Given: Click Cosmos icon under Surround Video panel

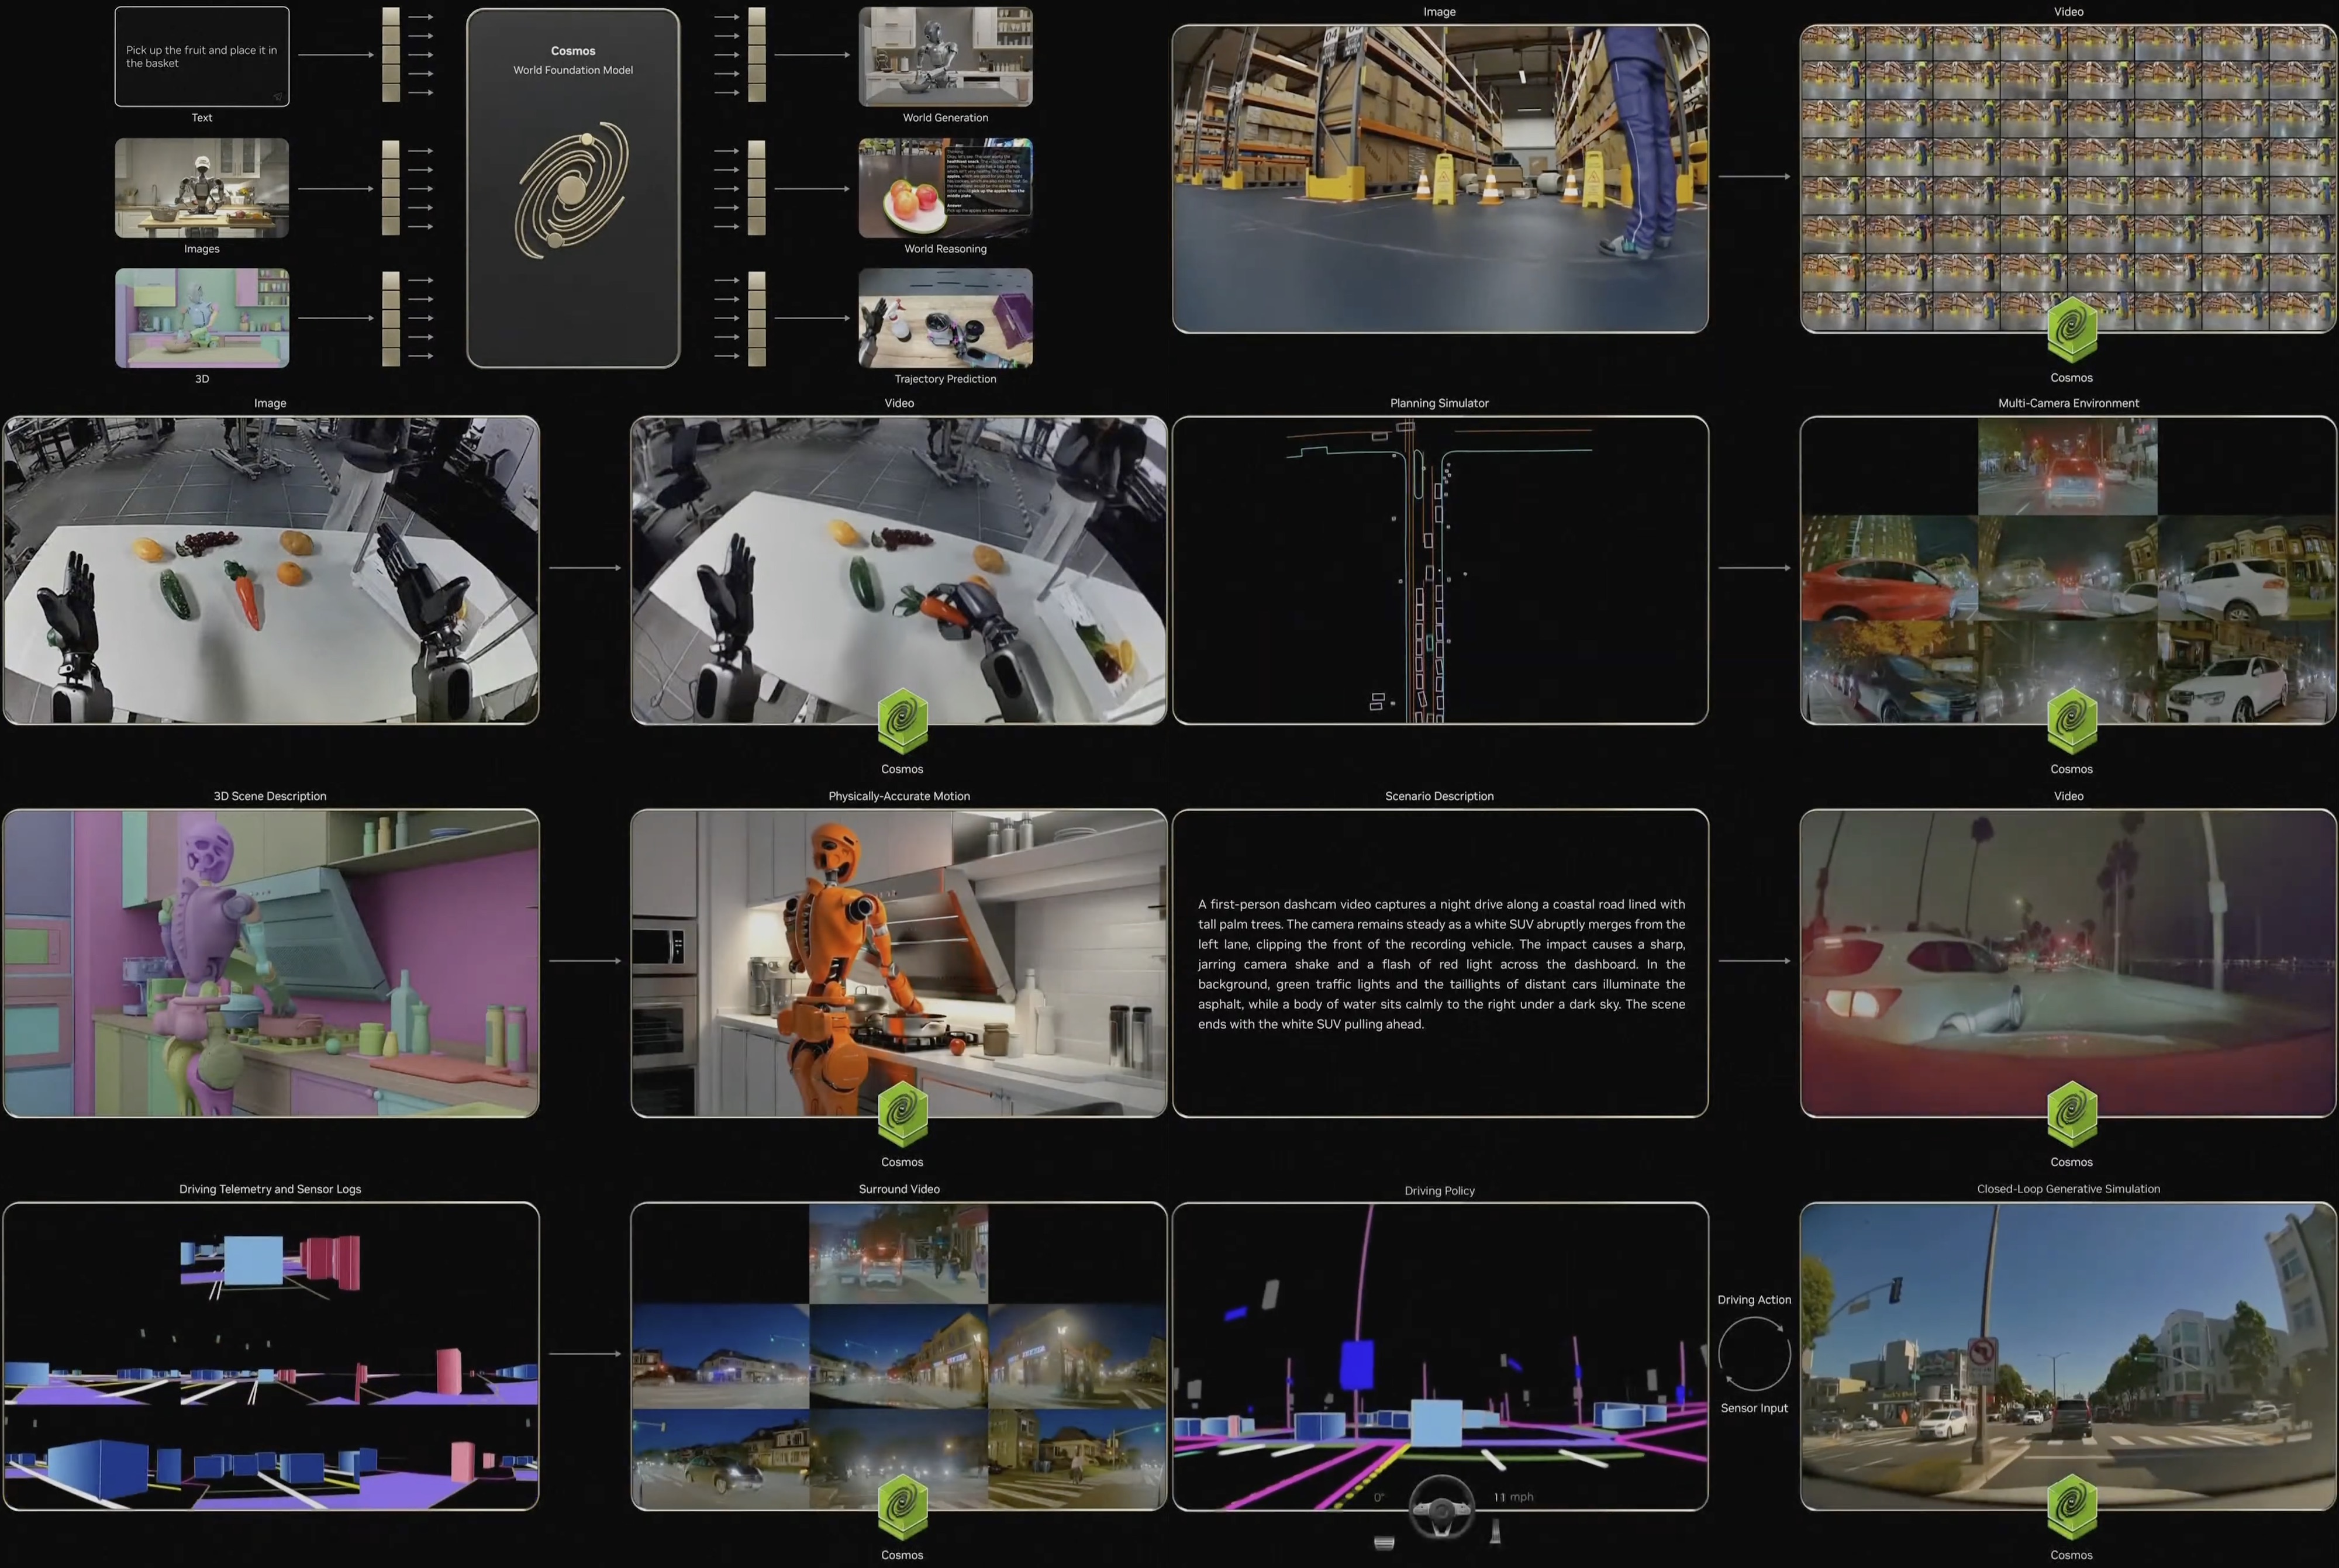Looking at the screenshot, I should (x=902, y=1506).
